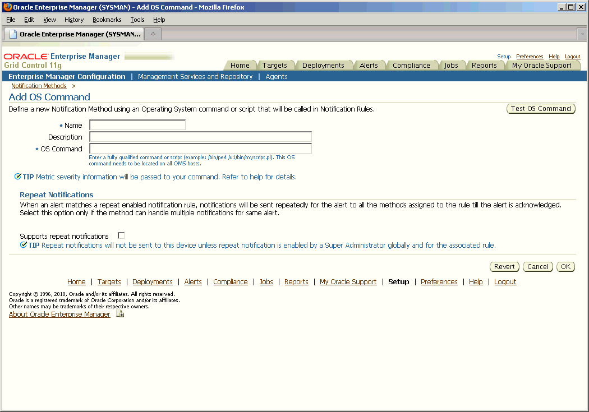This screenshot has height=412, width=589.
Task: Minimize the Firefox window
Action: pos(562,7)
